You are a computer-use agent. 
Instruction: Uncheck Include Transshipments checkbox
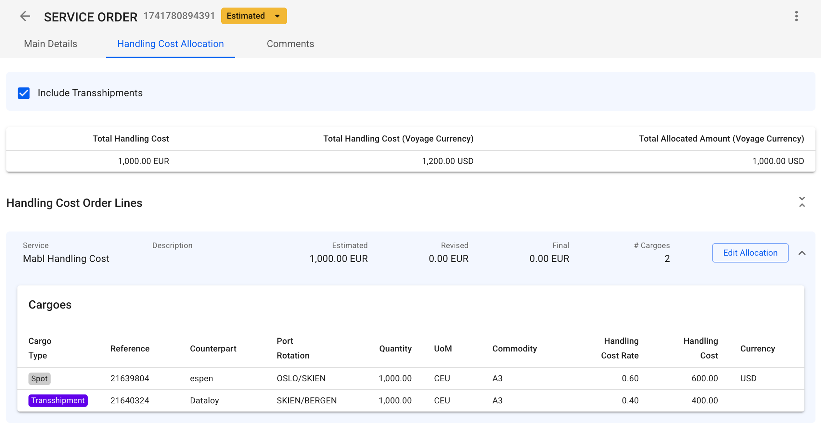[24, 93]
